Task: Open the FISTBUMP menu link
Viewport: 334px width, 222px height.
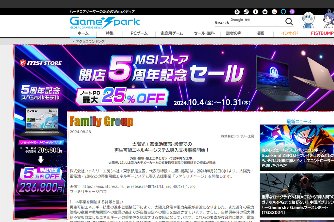Action: (322, 33)
